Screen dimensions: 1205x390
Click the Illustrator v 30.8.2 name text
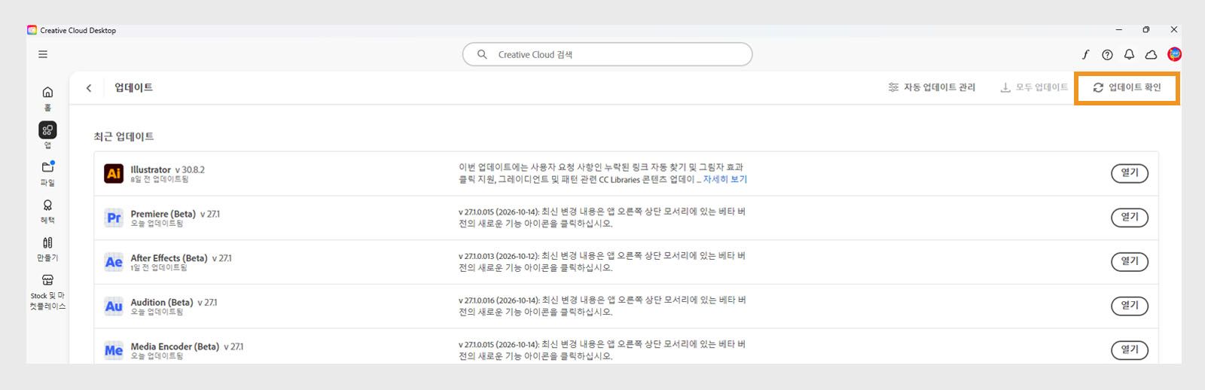(167, 169)
